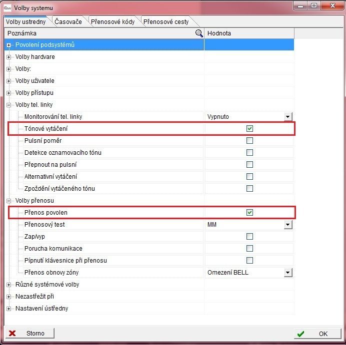Click the magnifier search icon in Poznámka header
Image resolution: width=346 pixels, height=345 pixels.
pos(199,33)
